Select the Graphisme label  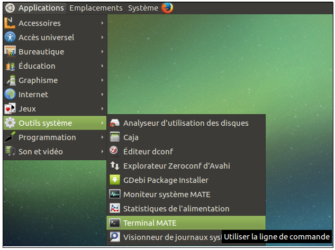coord(38,80)
